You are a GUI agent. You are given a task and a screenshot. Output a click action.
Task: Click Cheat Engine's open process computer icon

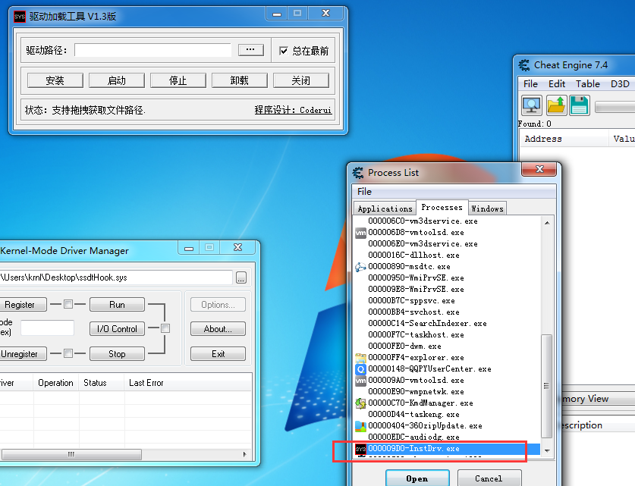coord(532,105)
